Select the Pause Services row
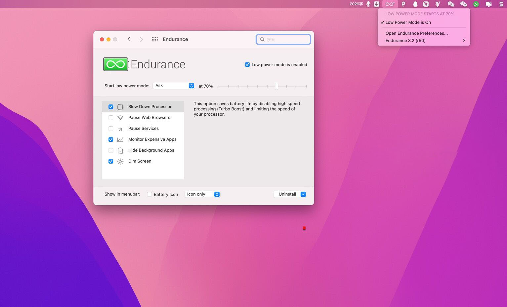Viewport: 507px width, 307px height. click(x=143, y=129)
